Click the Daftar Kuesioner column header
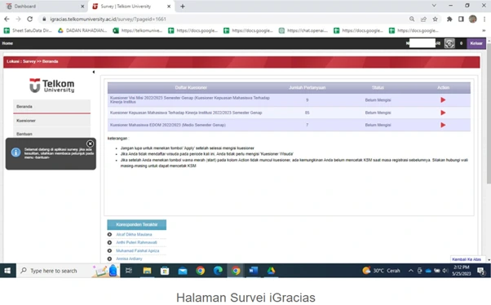Image resolution: width=491 pixels, height=305 pixels. click(191, 88)
